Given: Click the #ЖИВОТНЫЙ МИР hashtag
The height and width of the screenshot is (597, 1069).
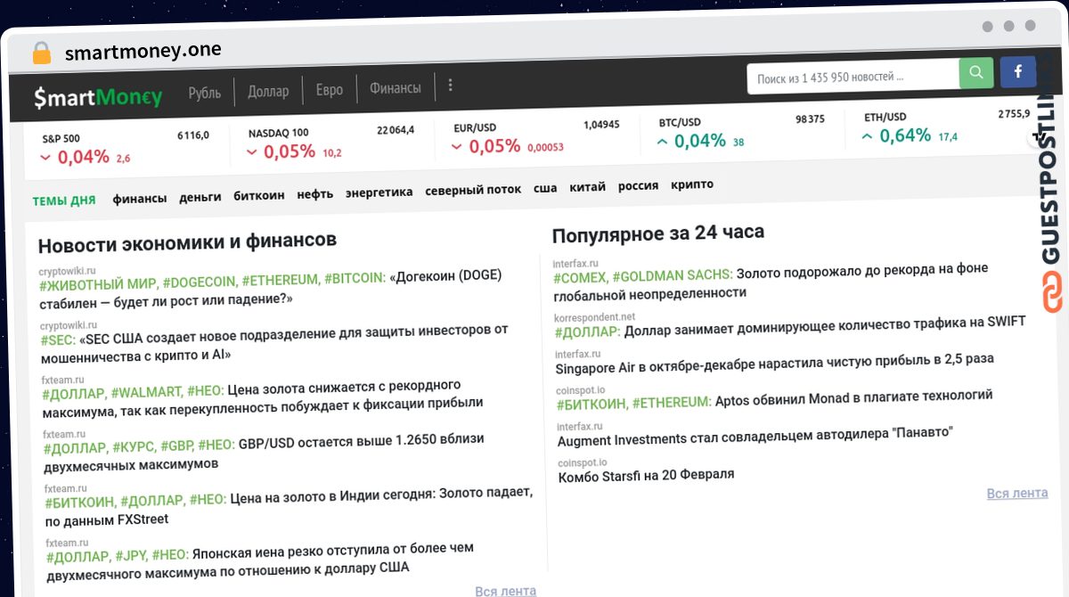Looking at the screenshot, I should point(99,285).
